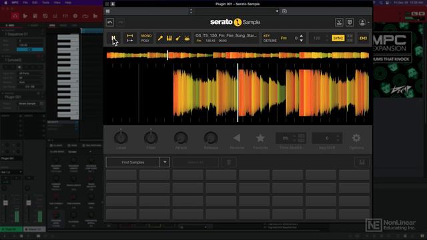Click the highlighted home icon in MPC toolbar
The height and width of the screenshot is (240, 427).
pos(15,16)
